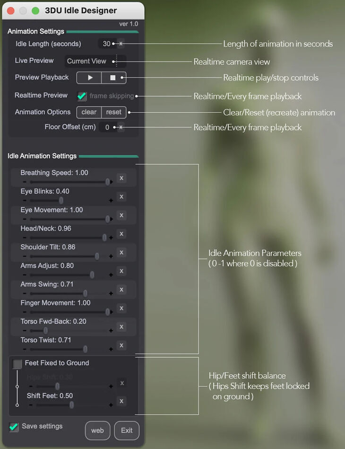Click the Exit button

(127, 431)
